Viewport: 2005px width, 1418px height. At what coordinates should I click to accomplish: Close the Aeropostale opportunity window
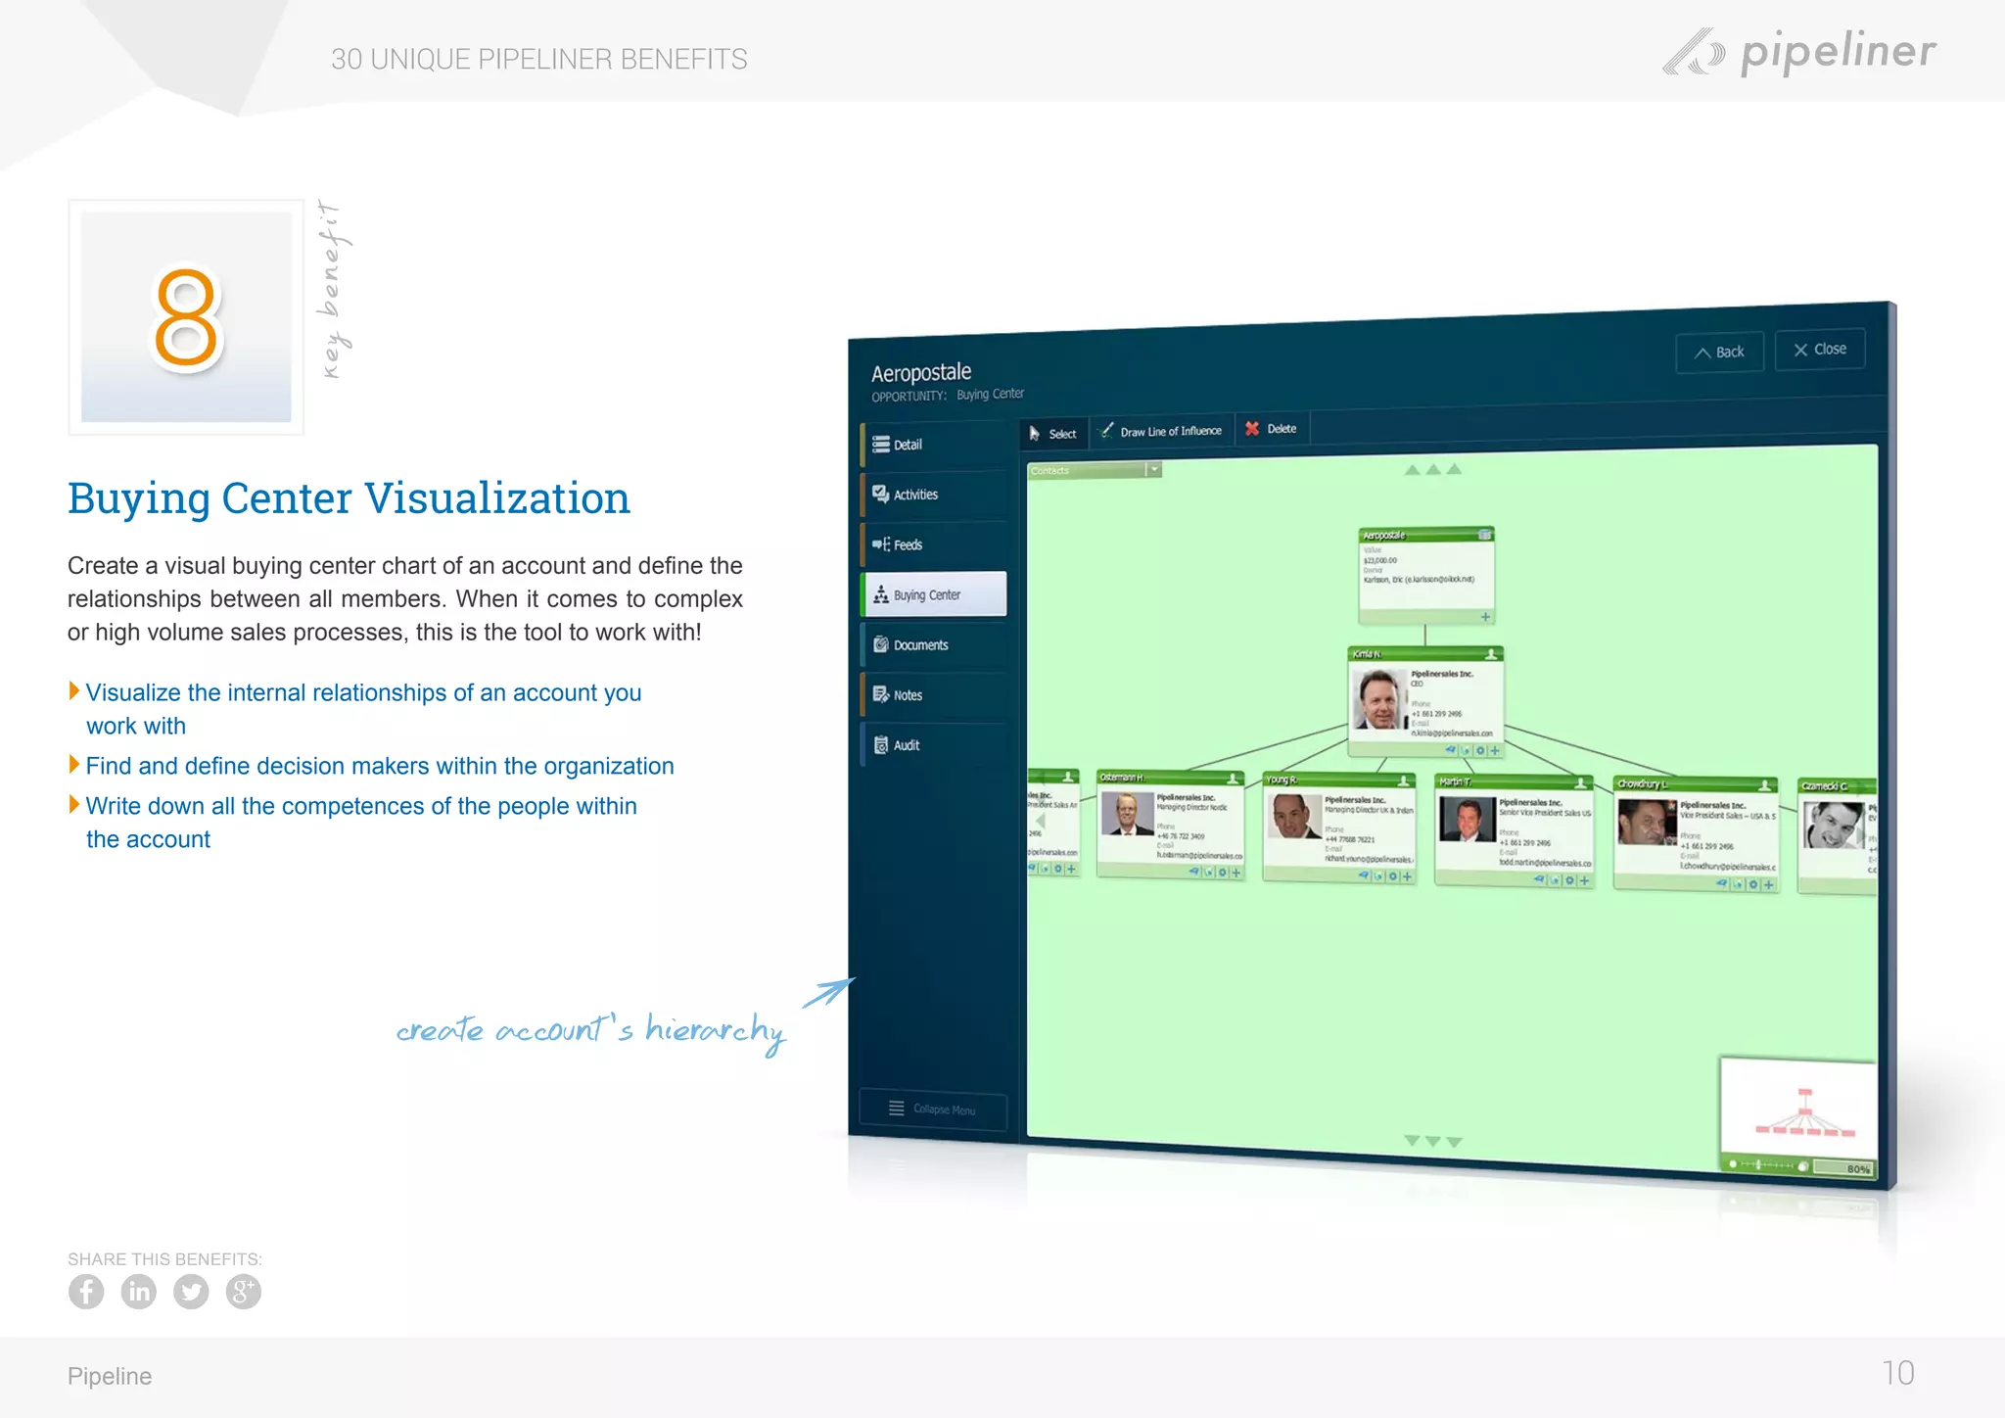1820,350
